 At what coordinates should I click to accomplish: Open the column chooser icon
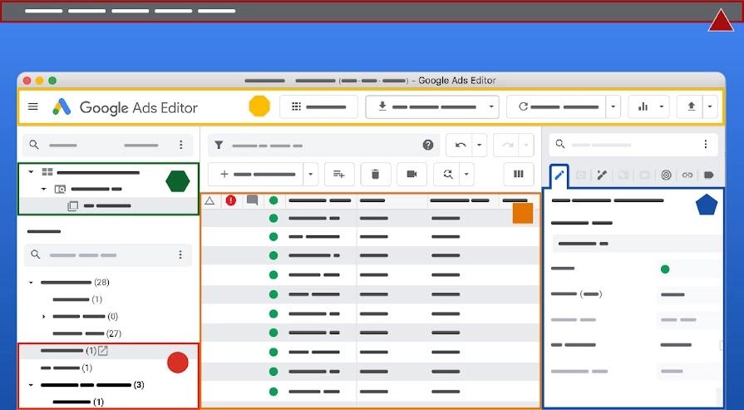point(518,174)
